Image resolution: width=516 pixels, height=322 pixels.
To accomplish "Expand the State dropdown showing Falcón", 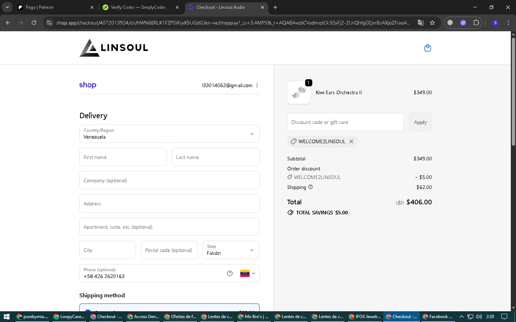I will (231, 250).
